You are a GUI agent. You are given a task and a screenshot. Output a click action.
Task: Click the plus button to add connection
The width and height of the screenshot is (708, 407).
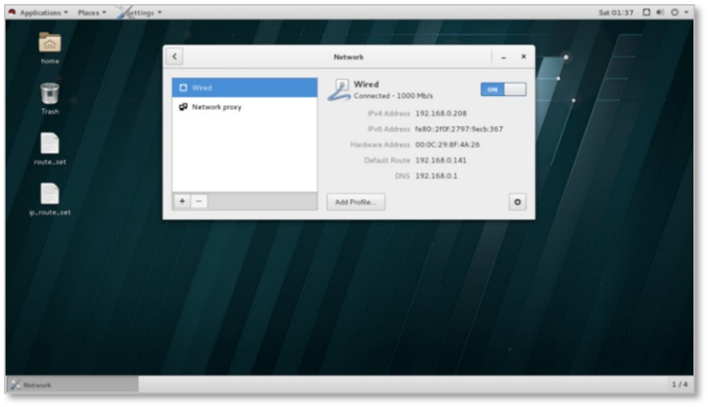pyautogui.click(x=182, y=201)
